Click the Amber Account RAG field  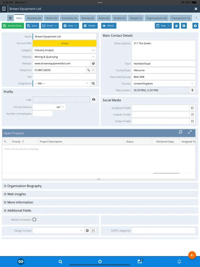pyautogui.click(x=65, y=43)
